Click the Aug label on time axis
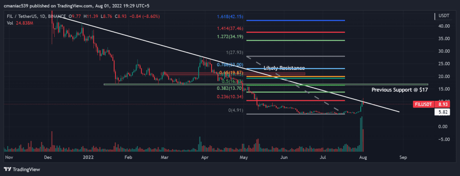 click(x=363, y=157)
